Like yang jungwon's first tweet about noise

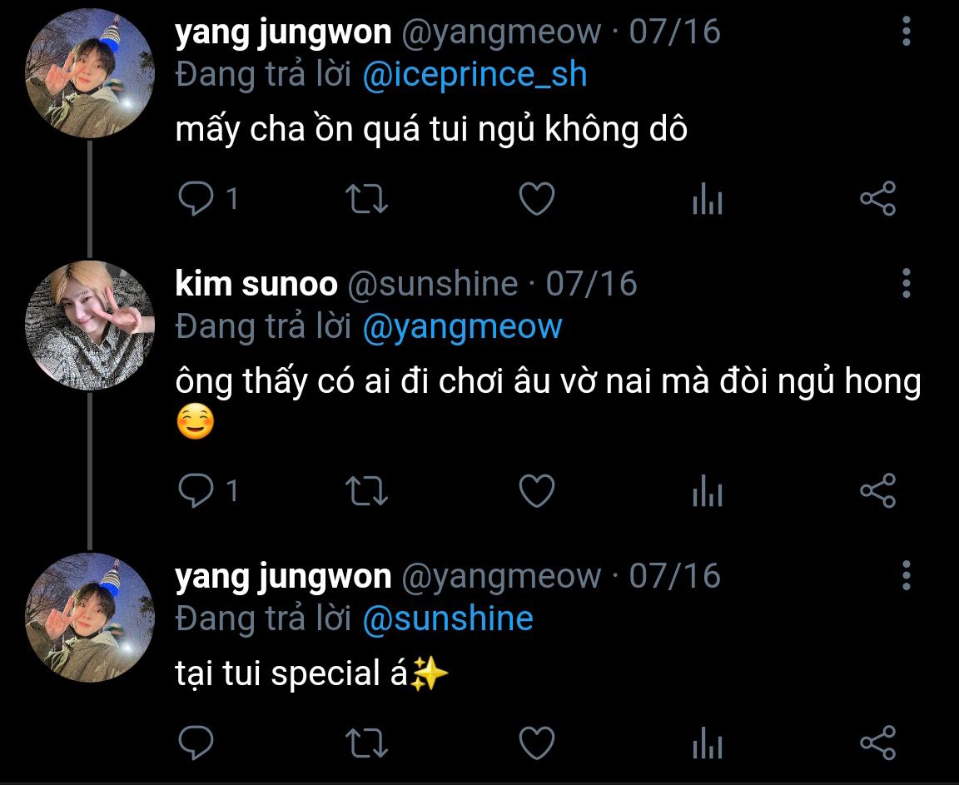[536, 199]
